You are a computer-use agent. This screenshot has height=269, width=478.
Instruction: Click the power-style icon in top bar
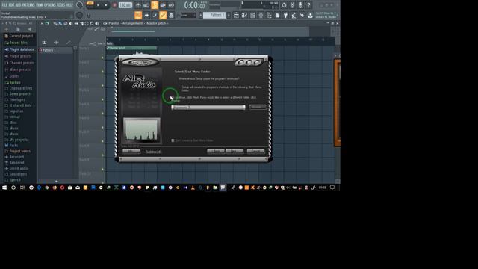(x=284, y=5)
